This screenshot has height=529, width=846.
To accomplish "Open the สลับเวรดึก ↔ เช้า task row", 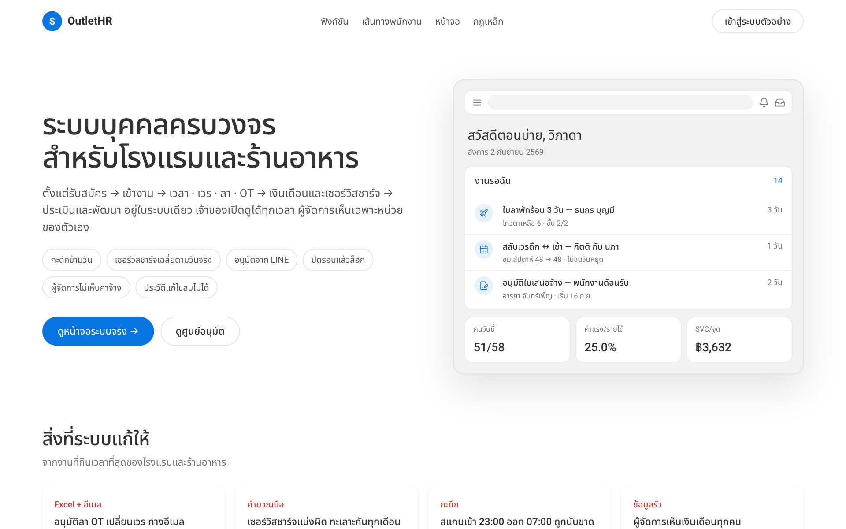I will 628,253.
